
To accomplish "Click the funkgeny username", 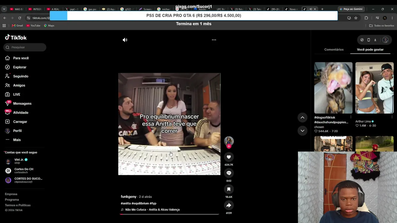I will click(128, 197).
